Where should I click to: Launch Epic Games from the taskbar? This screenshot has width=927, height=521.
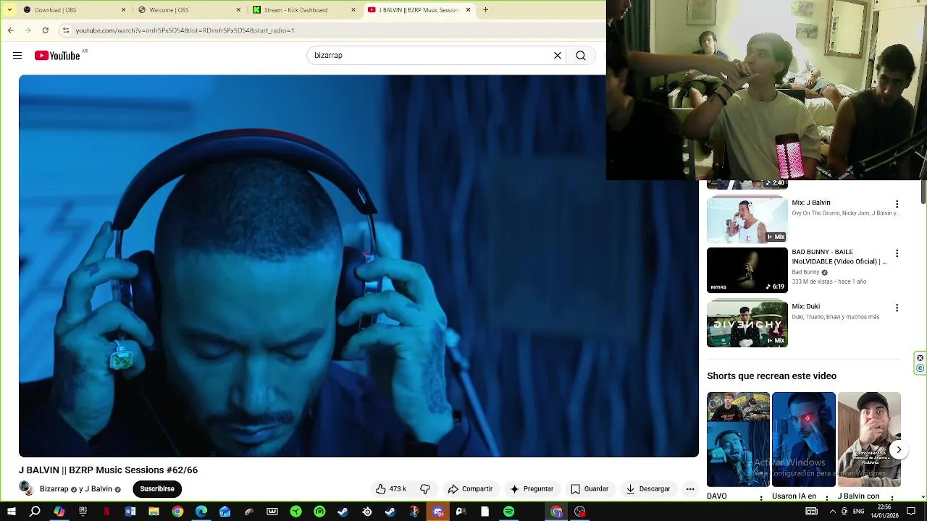coord(83,512)
